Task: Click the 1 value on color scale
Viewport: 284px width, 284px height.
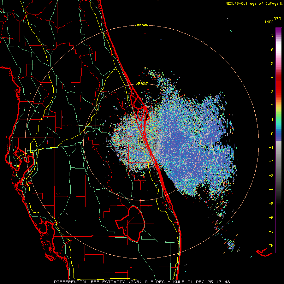Action: click(x=272, y=120)
